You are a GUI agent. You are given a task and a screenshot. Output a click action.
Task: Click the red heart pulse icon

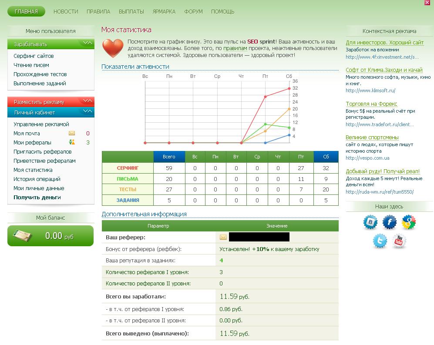(x=113, y=48)
